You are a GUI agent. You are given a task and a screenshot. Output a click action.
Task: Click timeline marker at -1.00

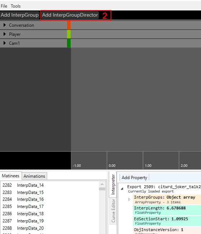(77, 166)
